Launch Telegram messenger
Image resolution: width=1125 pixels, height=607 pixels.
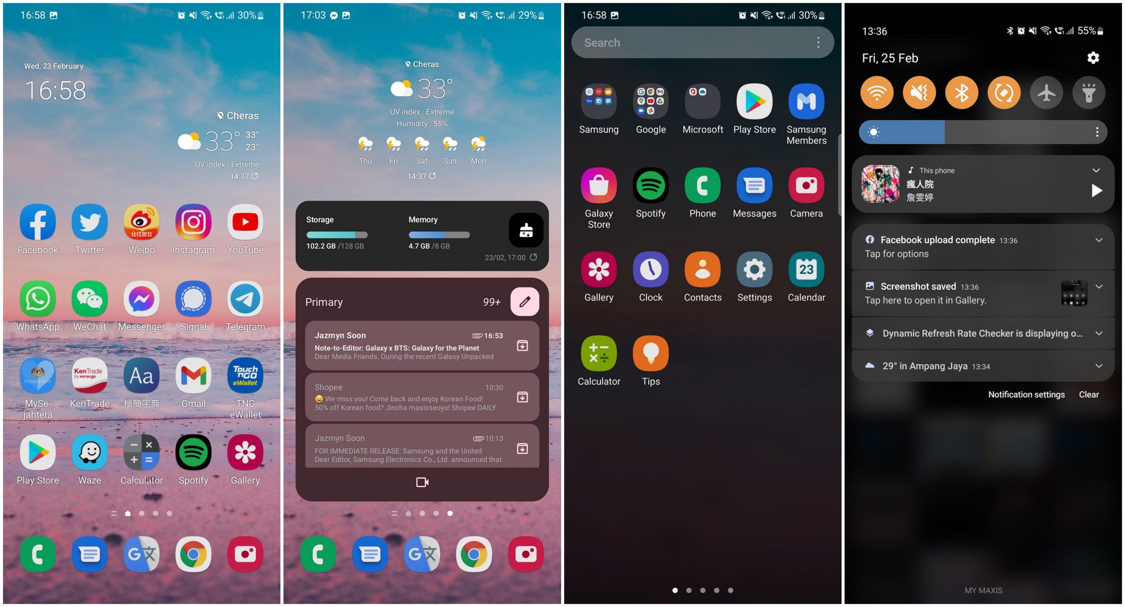tap(244, 305)
